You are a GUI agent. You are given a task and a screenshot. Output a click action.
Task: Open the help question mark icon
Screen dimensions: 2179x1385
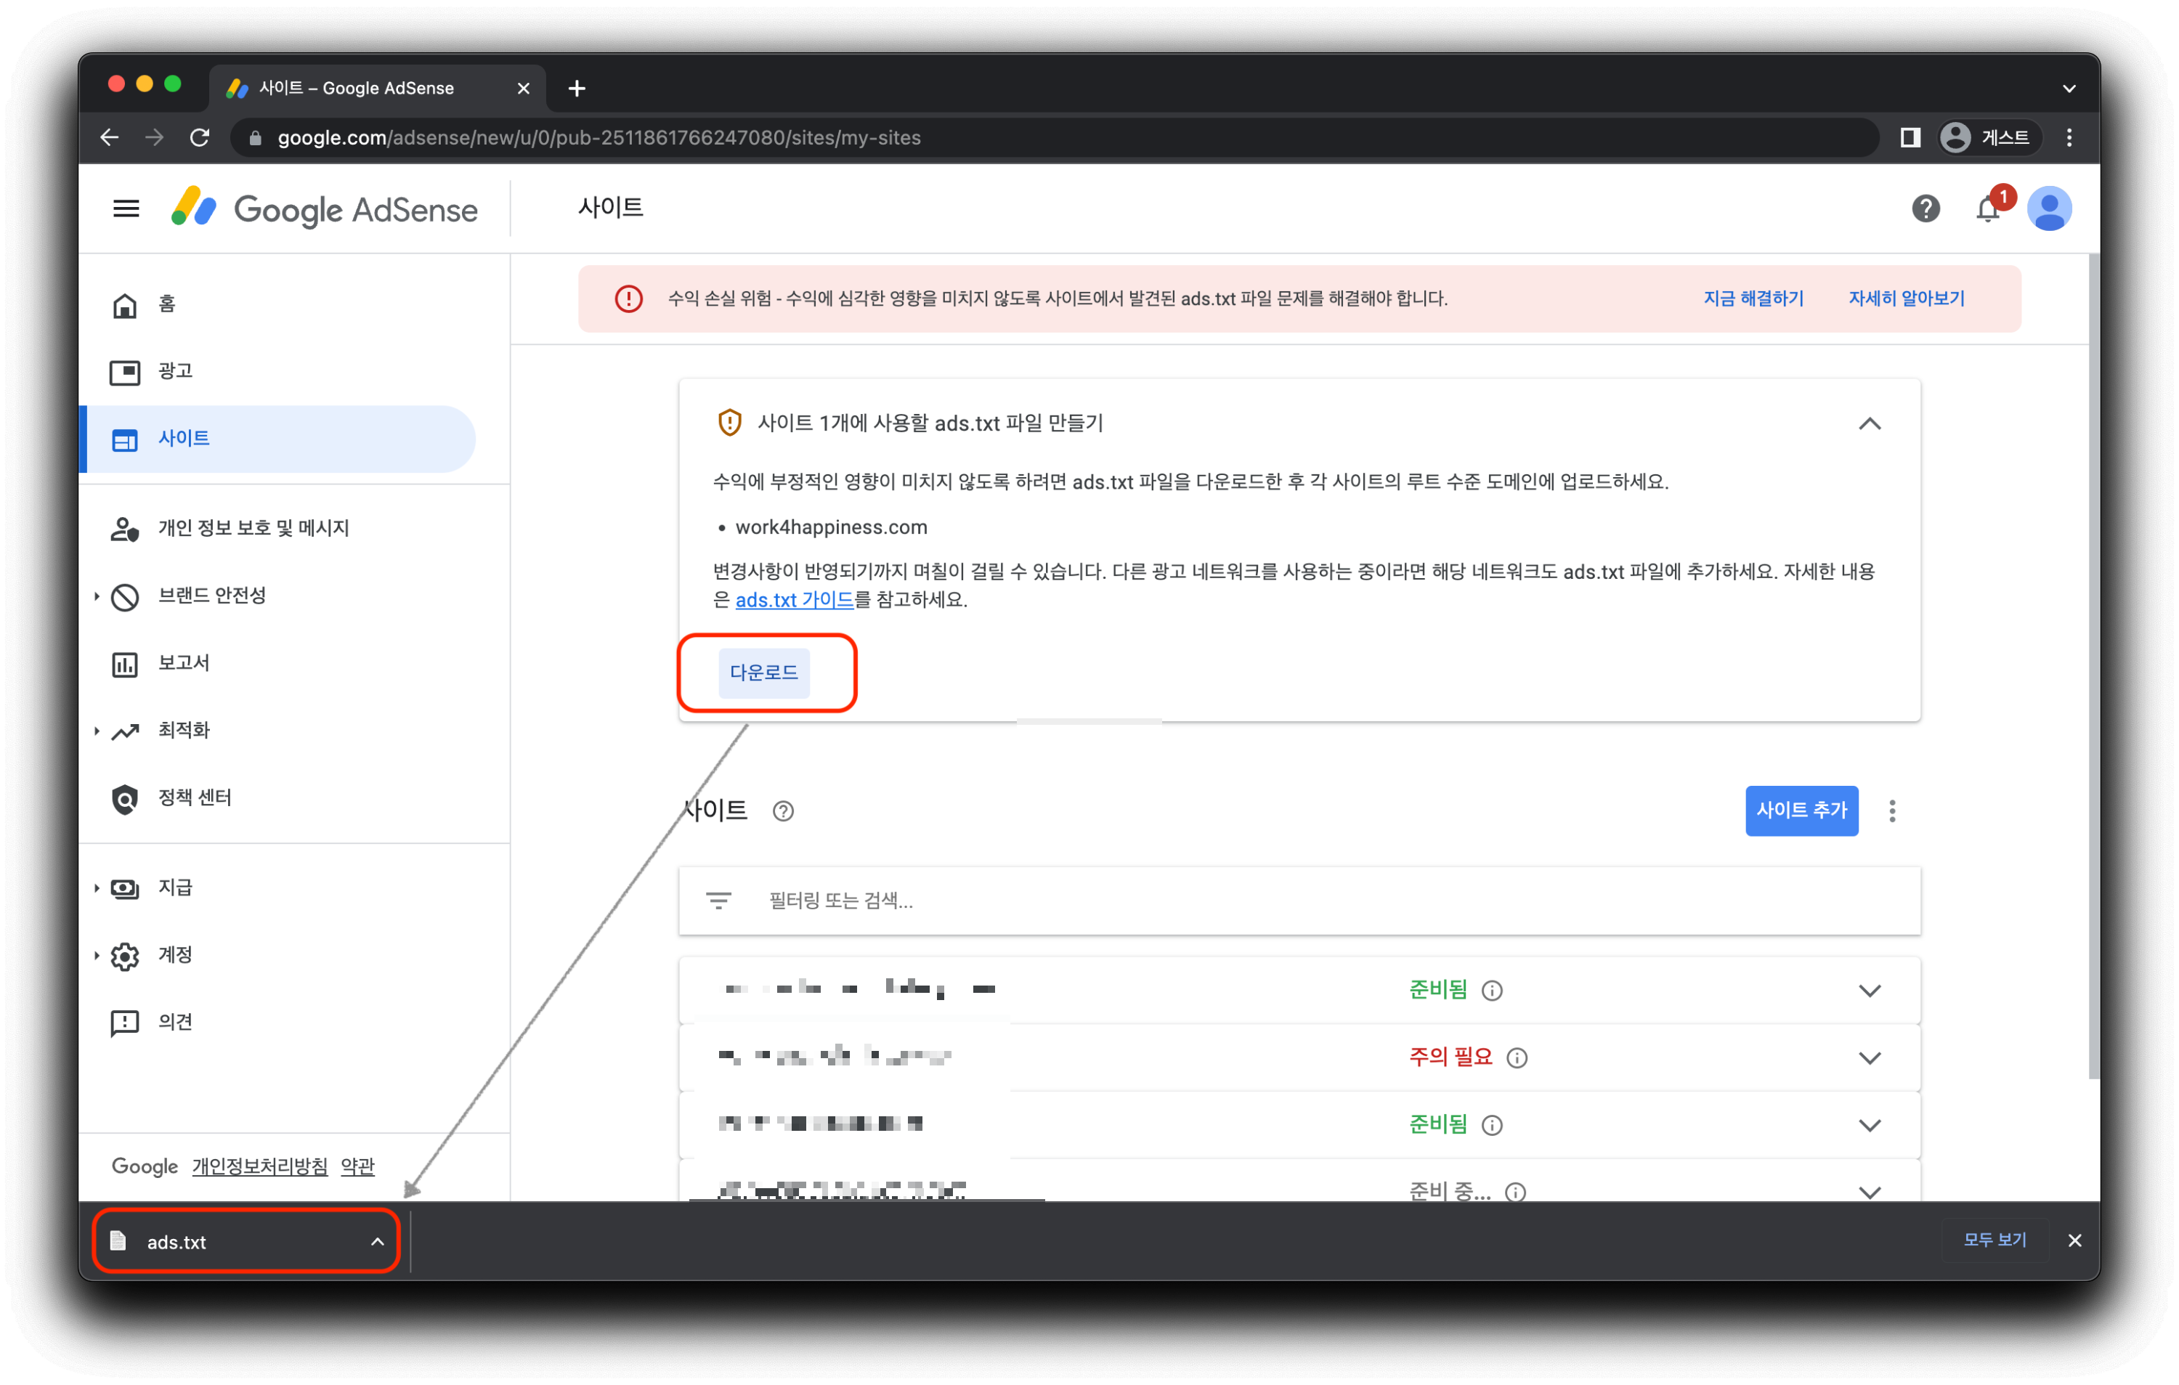click(1925, 209)
